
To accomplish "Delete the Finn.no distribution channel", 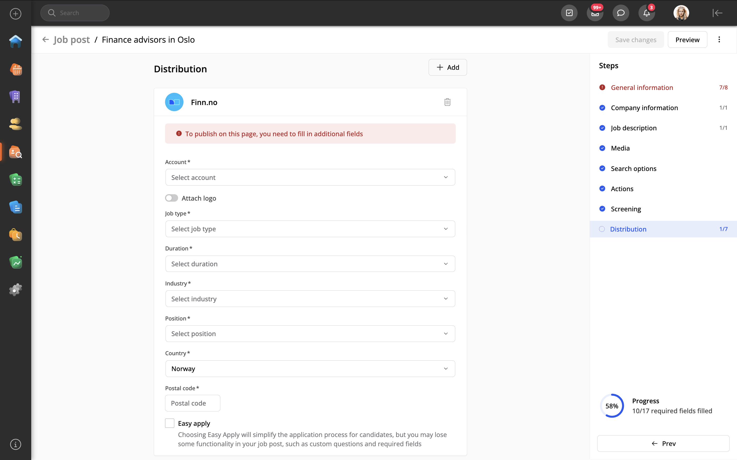I will [447, 102].
